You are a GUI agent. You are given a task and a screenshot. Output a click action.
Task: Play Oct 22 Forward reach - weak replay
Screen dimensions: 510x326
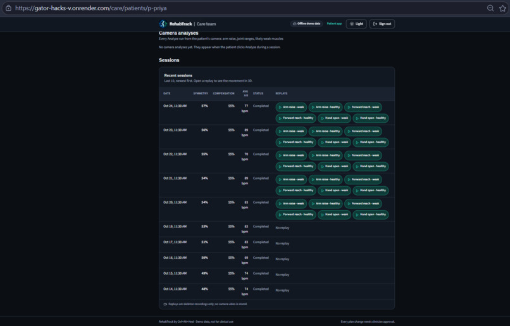363,155
